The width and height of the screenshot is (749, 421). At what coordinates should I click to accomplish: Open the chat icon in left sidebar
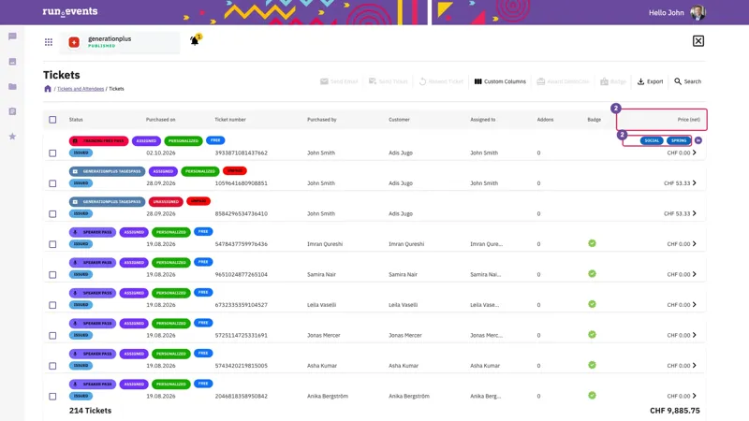coord(12,36)
